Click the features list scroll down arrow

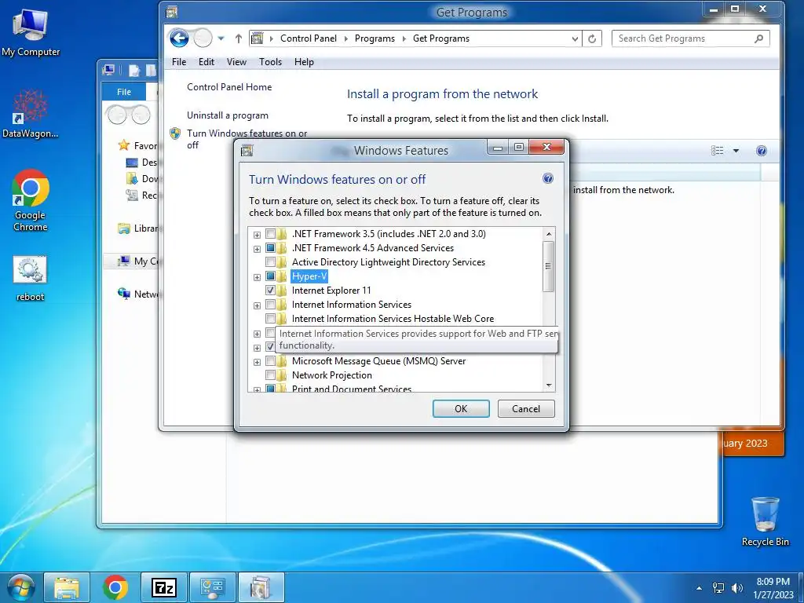[x=549, y=386]
